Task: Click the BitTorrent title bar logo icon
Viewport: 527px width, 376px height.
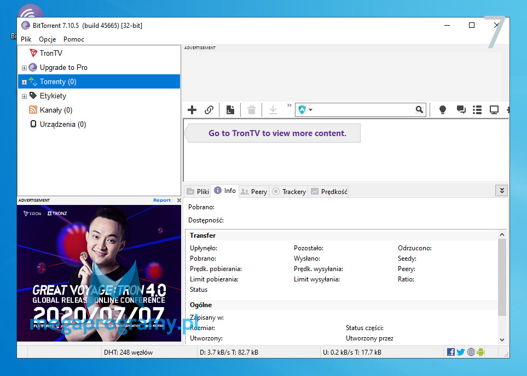Action: 26,26
